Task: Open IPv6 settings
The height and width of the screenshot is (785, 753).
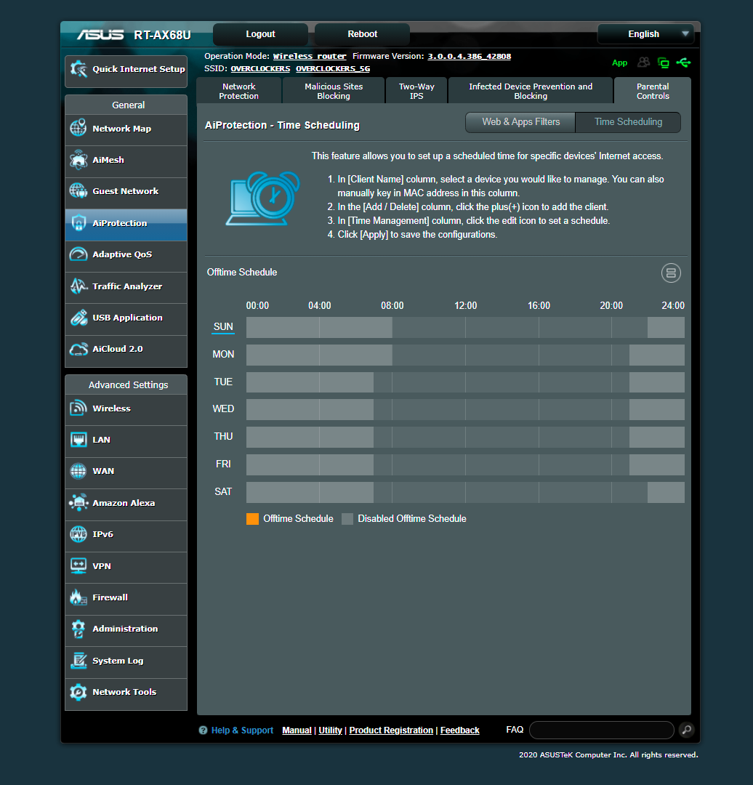Action: tap(126, 535)
